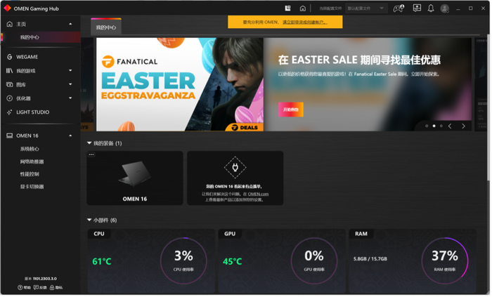
Task: Select 我的中心 in the sidebar
Action: [x=40, y=37]
